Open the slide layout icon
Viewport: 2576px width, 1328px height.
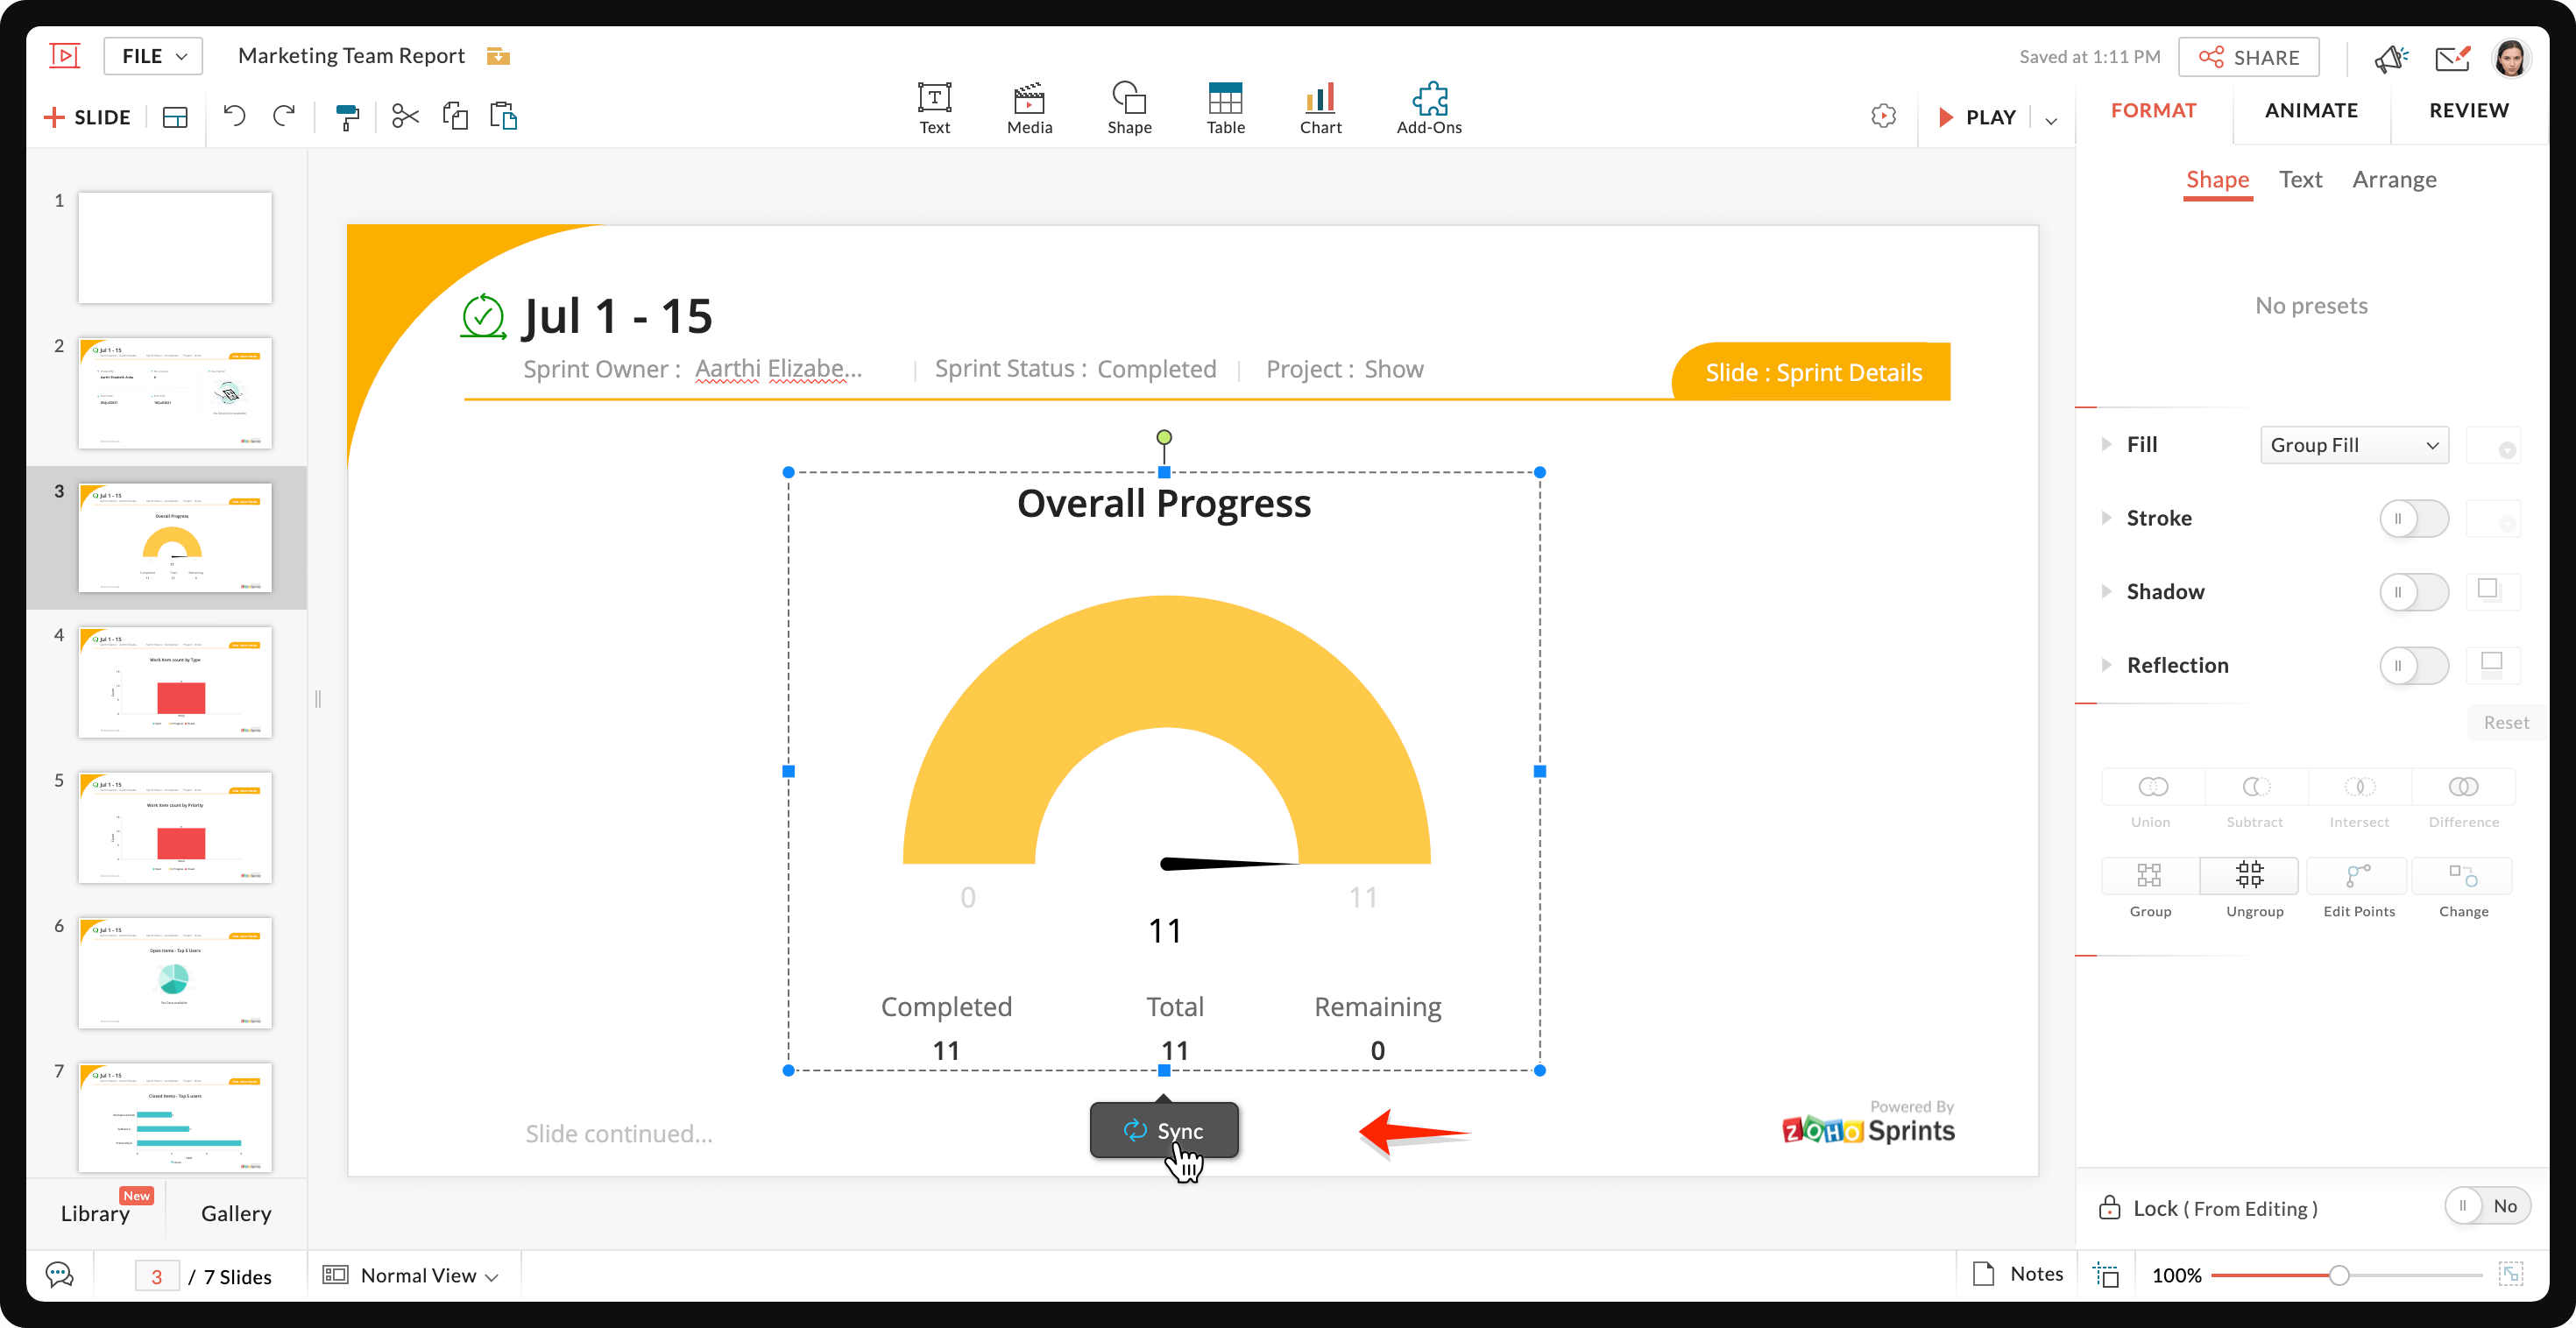[175, 117]
